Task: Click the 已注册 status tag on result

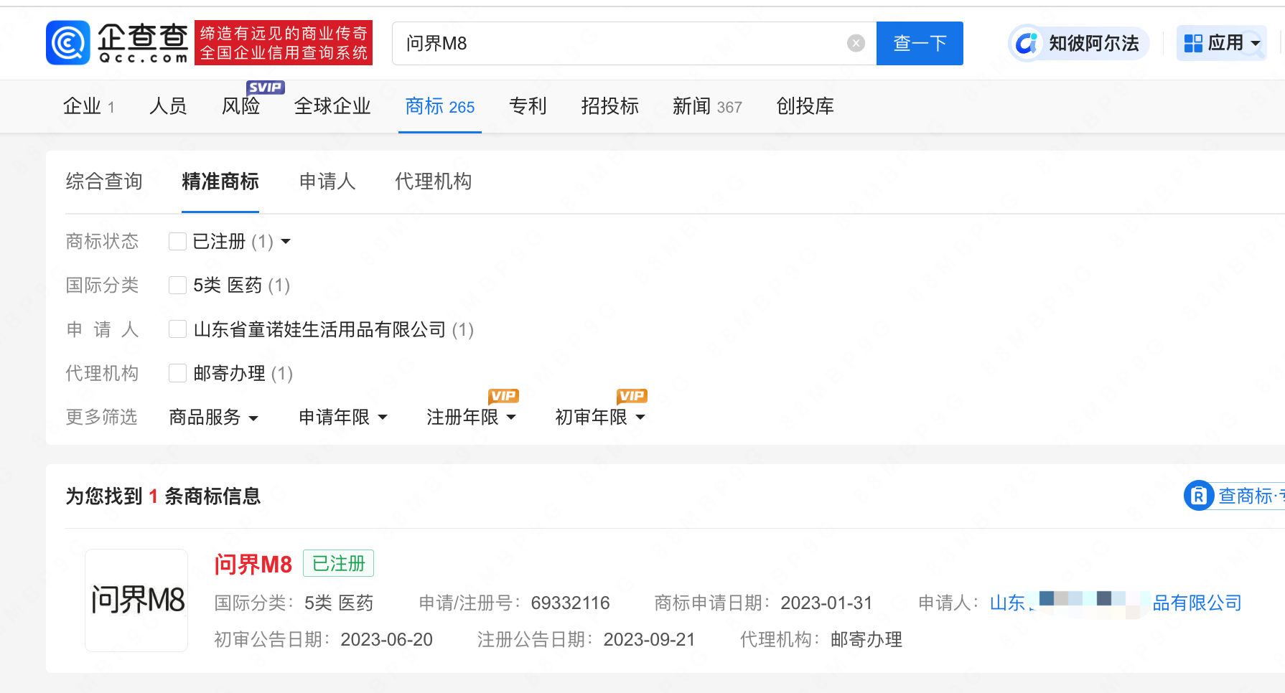Action: [x=339, y=564]
